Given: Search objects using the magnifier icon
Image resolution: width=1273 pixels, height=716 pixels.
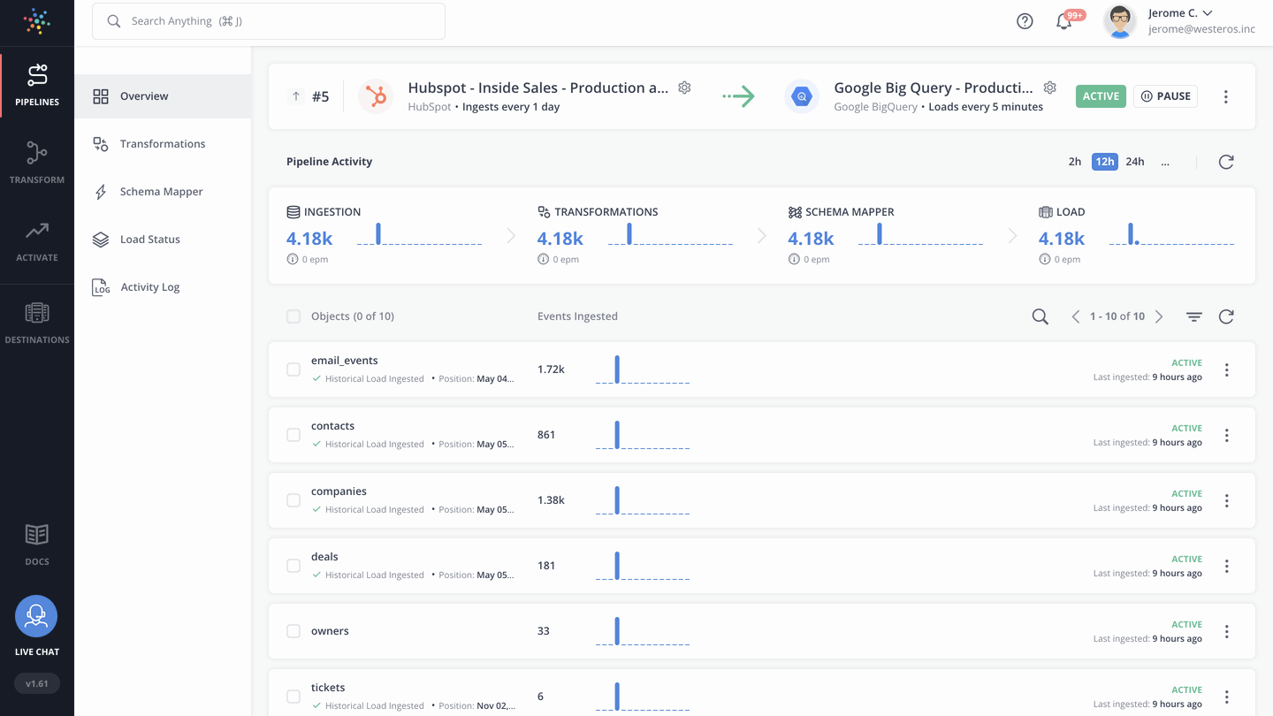Looking at the screenshot, I should point(1040,316).
